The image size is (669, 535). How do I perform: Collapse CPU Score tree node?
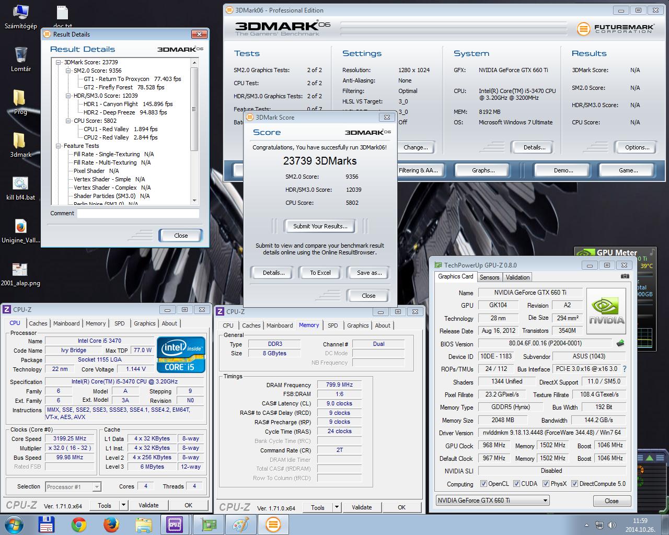[x=68, y=121]
